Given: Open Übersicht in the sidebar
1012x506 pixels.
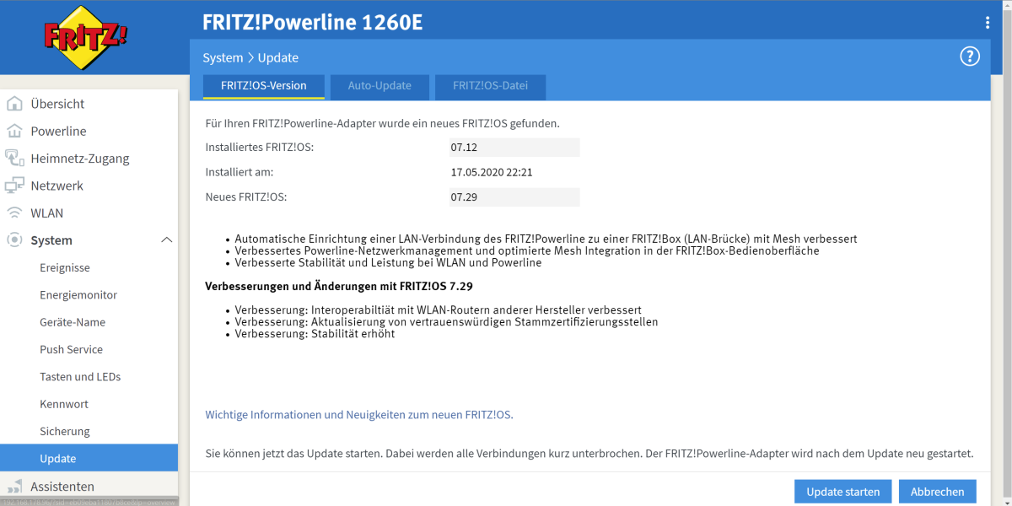Looking at the screenshot, I should click(57, 104).
